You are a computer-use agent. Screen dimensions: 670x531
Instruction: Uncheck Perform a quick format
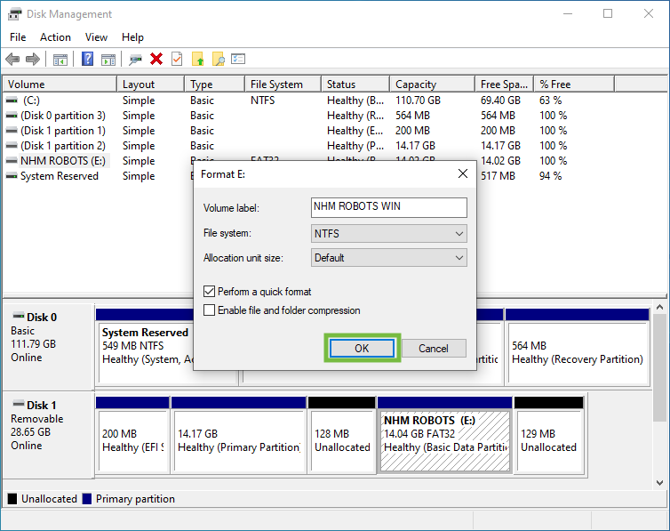[209, 292]
